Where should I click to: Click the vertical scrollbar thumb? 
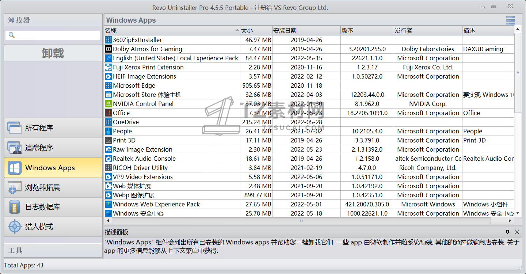pos(518,73)
